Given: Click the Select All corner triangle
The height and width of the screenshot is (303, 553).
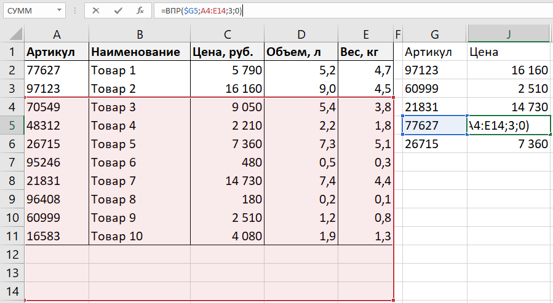Looking at the screenshot, I should pos(18,34).
